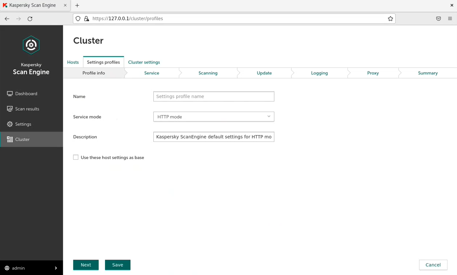Viewport: 457px width, 275px height.
Task: Click the Settings profile name field
Action: pyautogui.click(x=214, y=96)
